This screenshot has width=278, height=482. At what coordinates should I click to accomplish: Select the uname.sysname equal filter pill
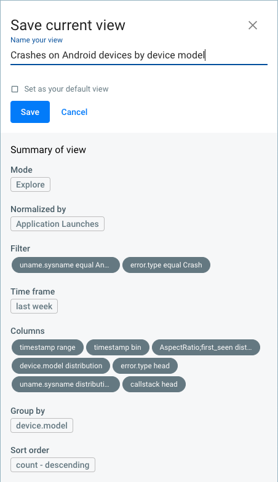pyautogui.click(x=65, y=265)
